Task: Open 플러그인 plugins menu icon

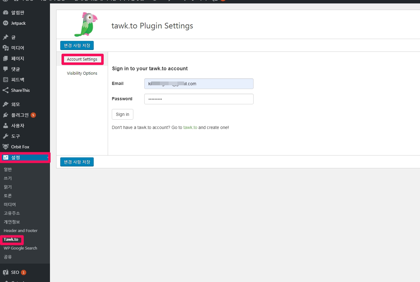Action: (6, 115)
